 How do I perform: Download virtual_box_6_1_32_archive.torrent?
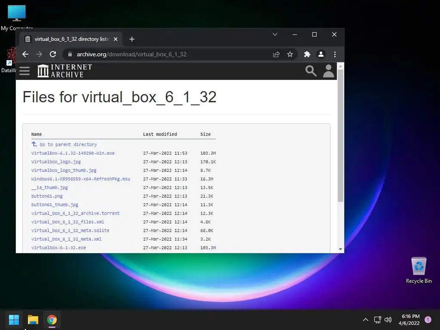[x=76, y=213]
